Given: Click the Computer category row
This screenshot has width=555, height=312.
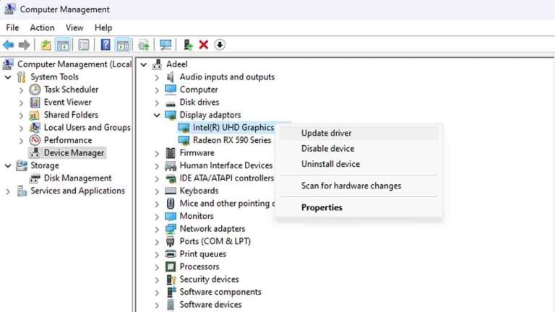Looking at the screenshot, I should (x=199, y=90).
